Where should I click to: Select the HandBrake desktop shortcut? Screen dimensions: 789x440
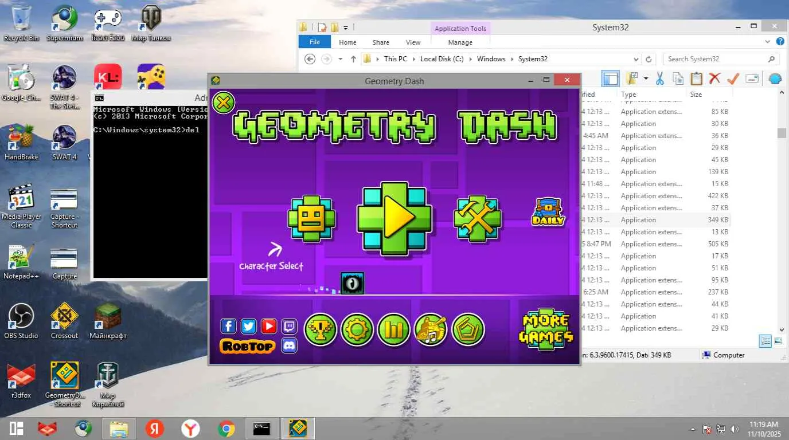click(x=21, y=143)
